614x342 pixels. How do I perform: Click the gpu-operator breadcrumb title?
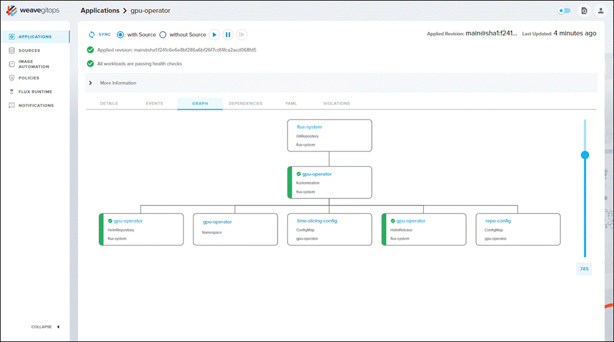point(151,11)
